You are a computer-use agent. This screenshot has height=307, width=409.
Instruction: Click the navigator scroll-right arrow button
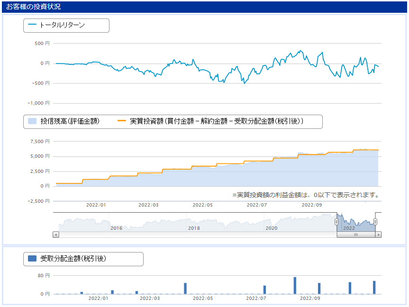tap(378, 235)
